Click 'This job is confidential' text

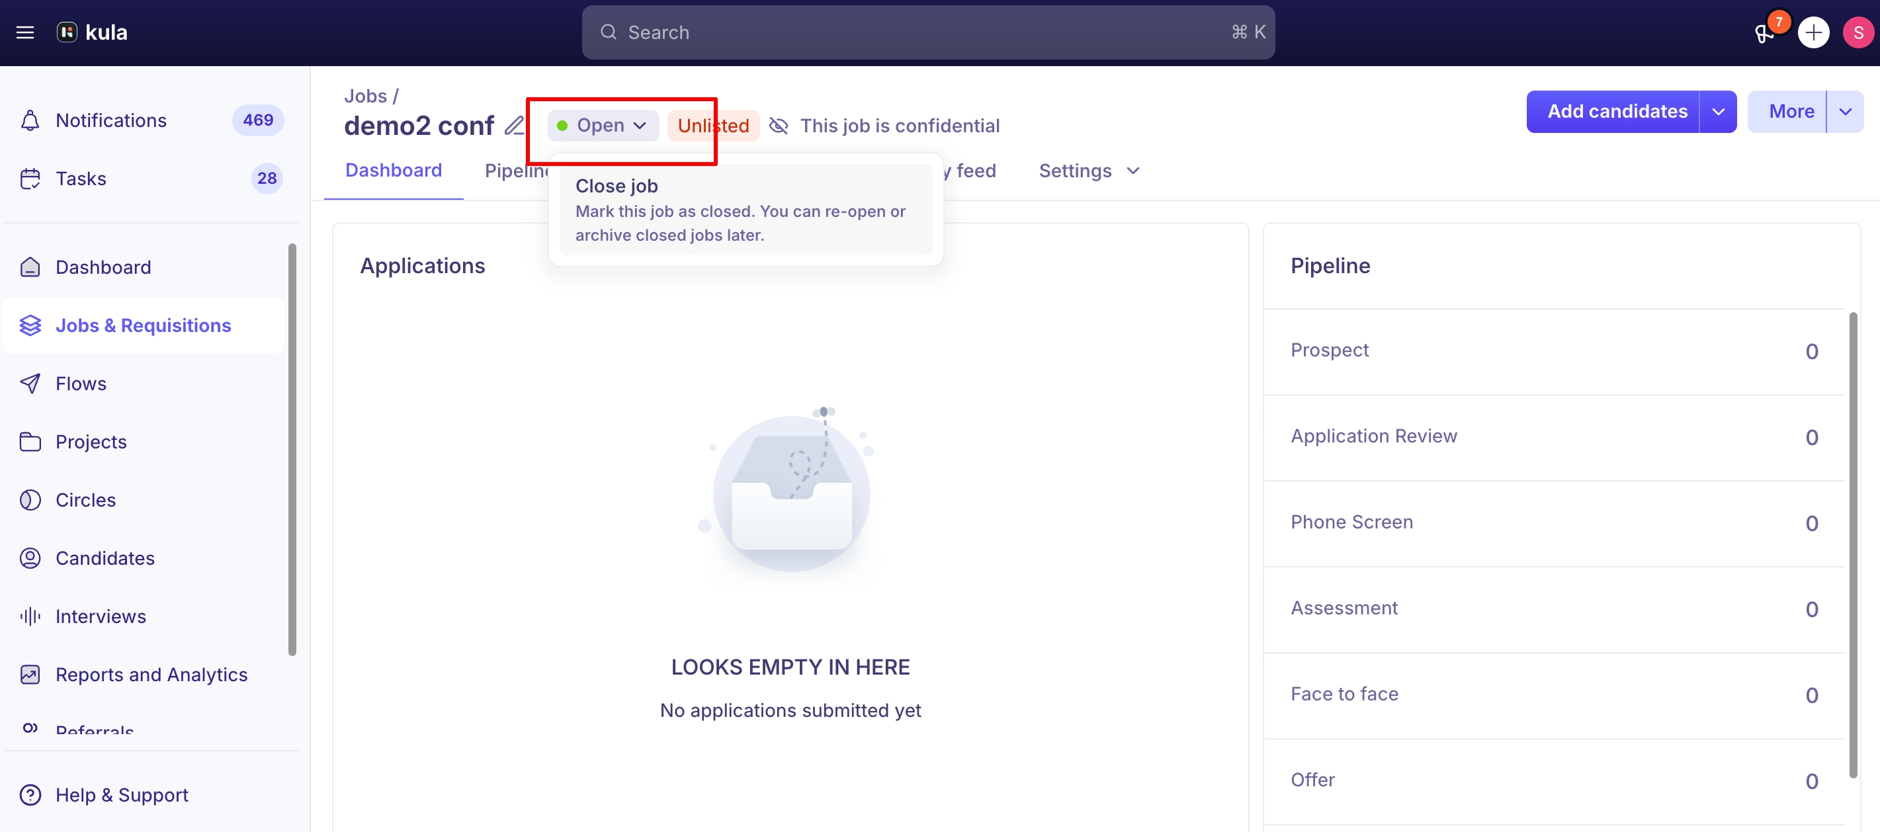click(x=900, y=126)
